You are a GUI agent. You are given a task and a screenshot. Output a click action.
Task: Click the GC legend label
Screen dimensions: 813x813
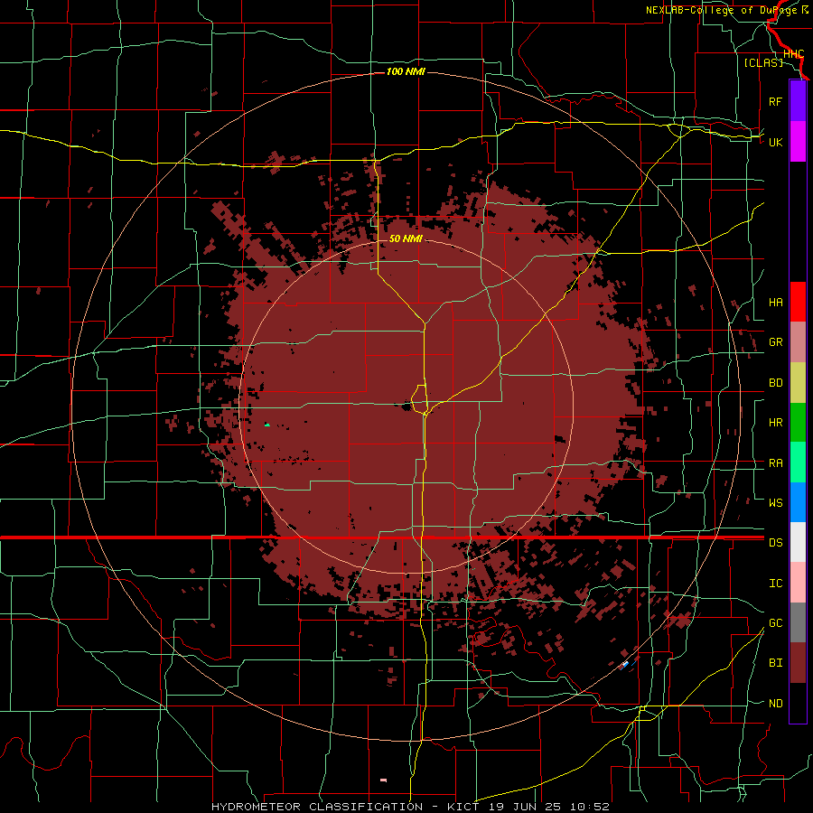pyautogui.click(x=776, y=622)
